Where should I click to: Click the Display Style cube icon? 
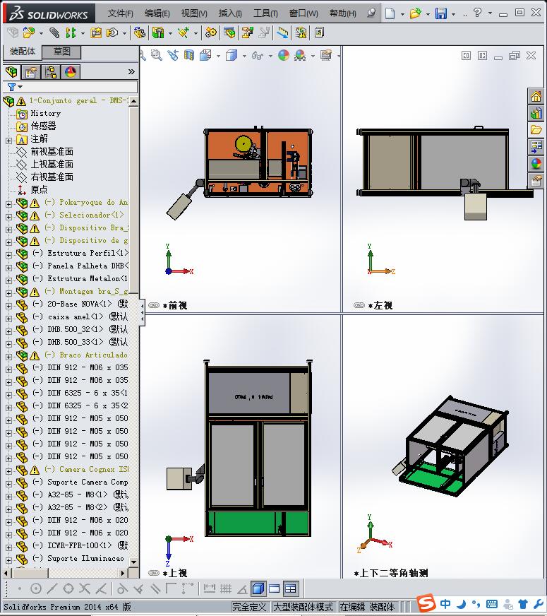click(232, 55)
